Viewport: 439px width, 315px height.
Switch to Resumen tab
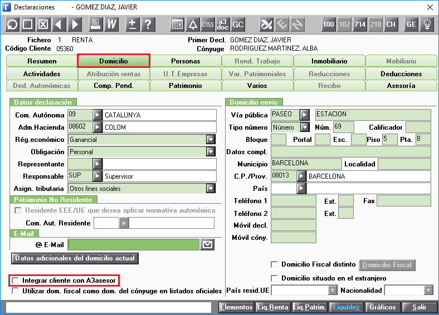click(x=42, y=61)
